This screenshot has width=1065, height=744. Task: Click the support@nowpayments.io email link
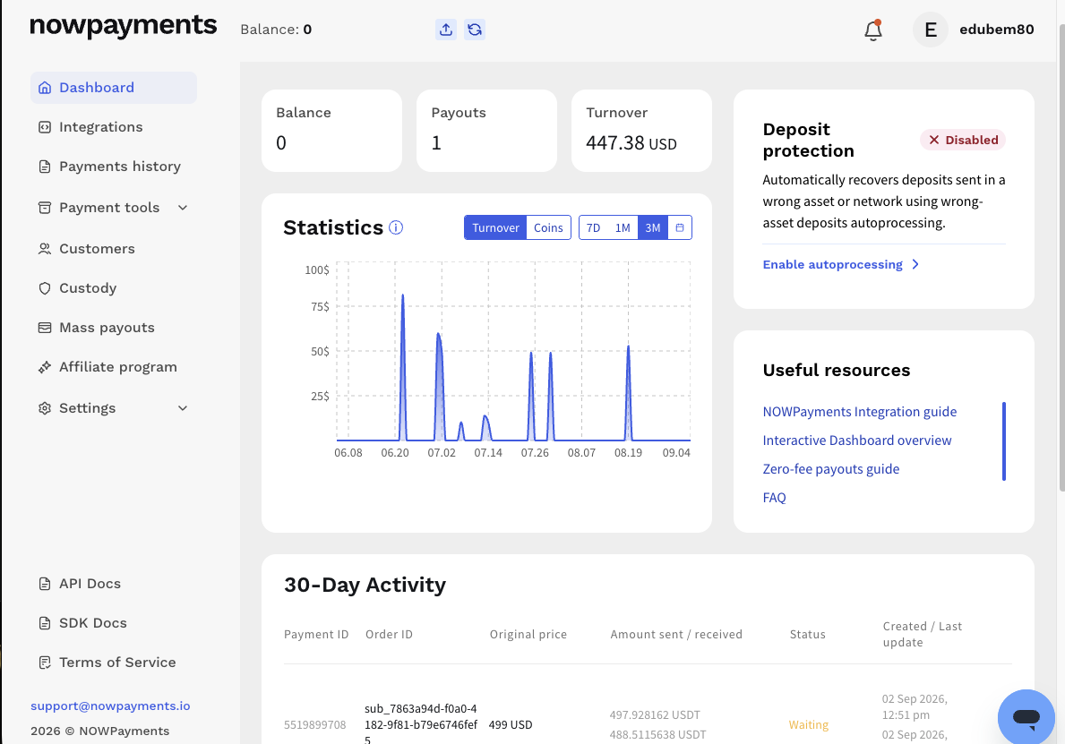click(110, 706)
